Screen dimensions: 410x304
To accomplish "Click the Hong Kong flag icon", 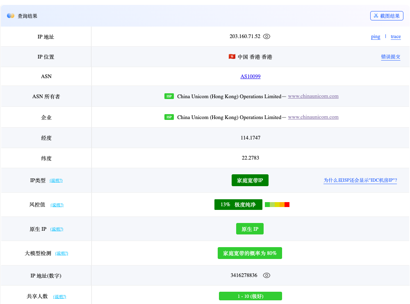I will point(232,57).
